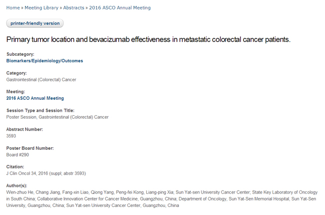Click the Author(s) label
This screenshot has width=325, height=215.
16,185
